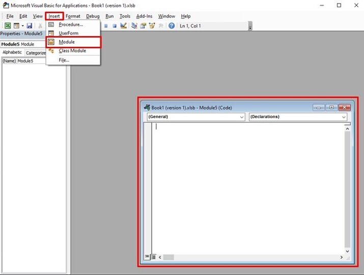Click vertical scrollbar up arrow in code window
This screenshot has width=364, height=275.
pos(347,129)
